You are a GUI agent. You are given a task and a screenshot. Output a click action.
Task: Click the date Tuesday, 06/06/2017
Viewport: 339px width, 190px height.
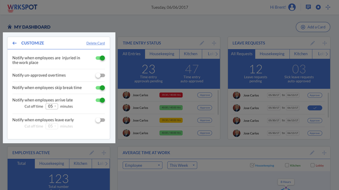[x=170, y=8]
